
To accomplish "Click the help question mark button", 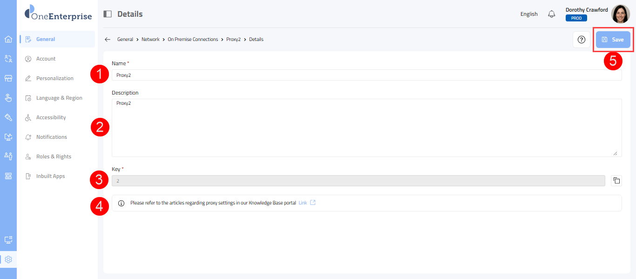I will tap(581, 40).
